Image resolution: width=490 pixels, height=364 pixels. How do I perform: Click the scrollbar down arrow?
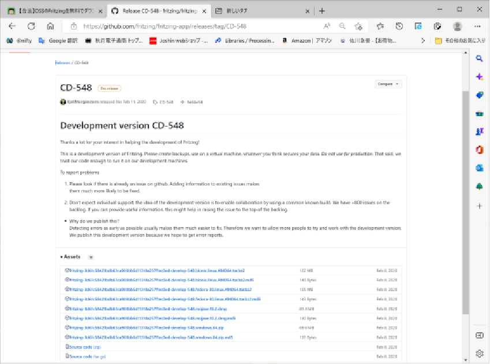[x=466, y=360]
